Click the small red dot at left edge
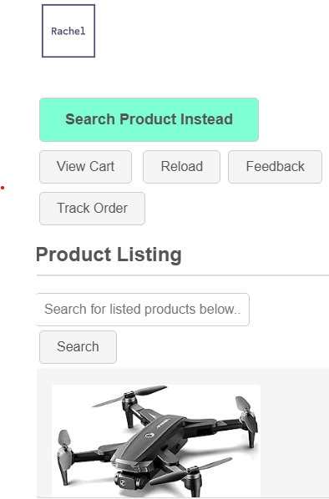This screenshot has height=499, width=329. 3,188
